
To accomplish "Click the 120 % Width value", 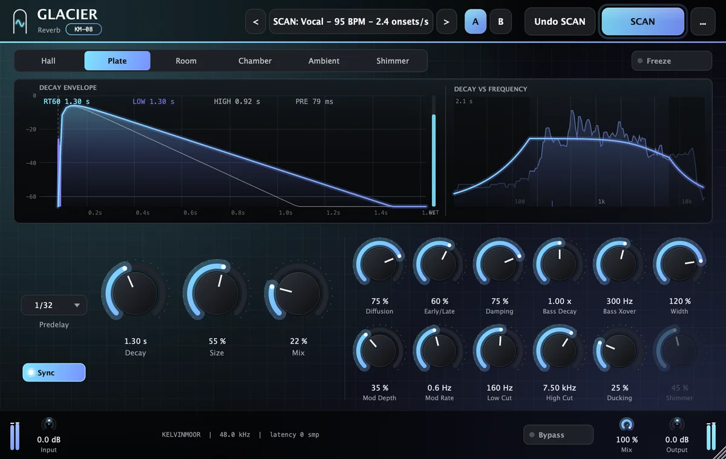I will click(x=680, y=301).
